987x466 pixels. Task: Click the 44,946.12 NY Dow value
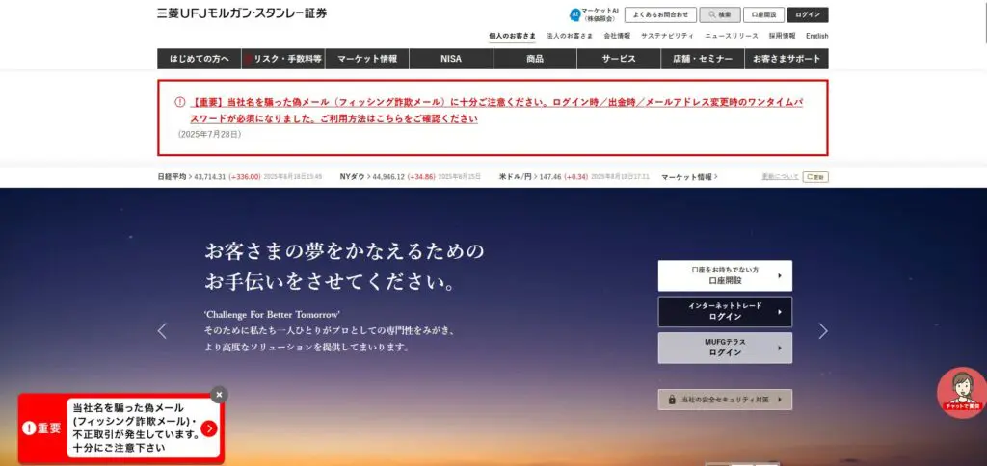[x=389, y=177]
